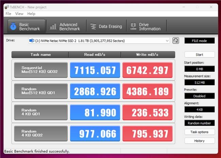Click the TxBENCH app icon in title bar

6,7
